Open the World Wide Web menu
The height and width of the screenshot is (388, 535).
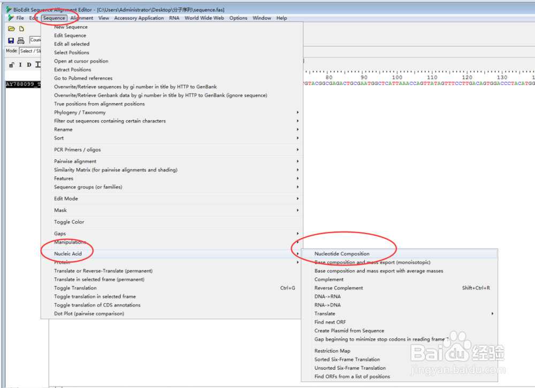[204, 18]
